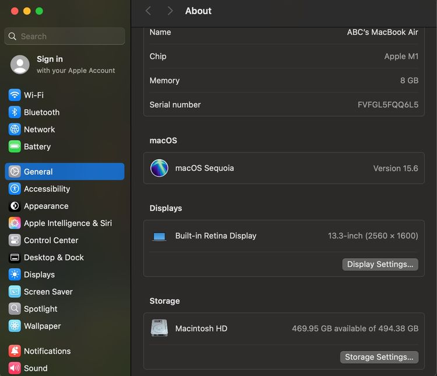
Task: Open the Wi-Fi settings pane
Action: coord(65,95)
